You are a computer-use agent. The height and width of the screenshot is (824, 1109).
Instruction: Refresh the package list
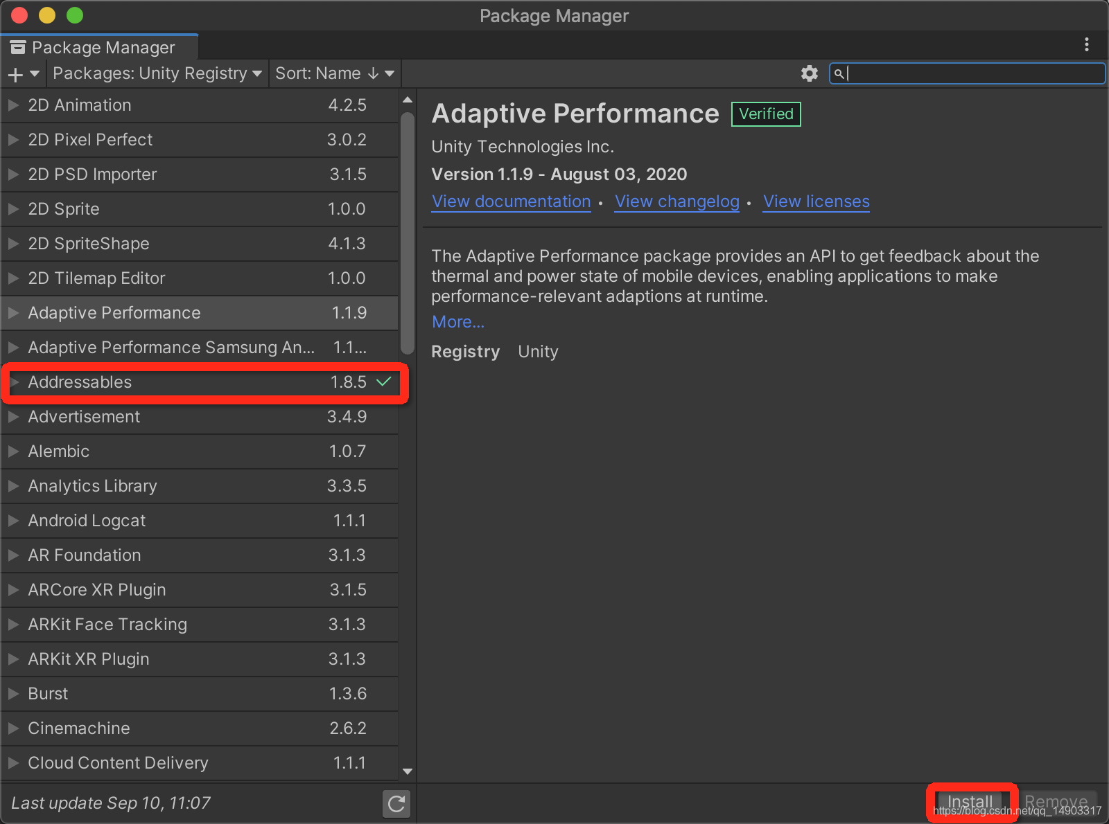pyautogui.click(x=396, y=804)
